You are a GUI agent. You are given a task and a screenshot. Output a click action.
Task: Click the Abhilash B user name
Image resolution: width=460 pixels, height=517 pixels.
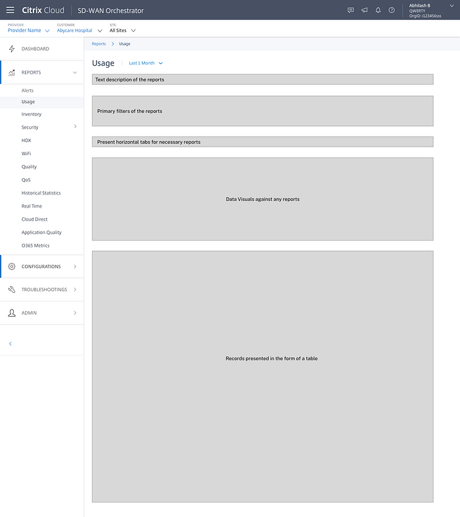pyautogui.click(x=419, y=6)
